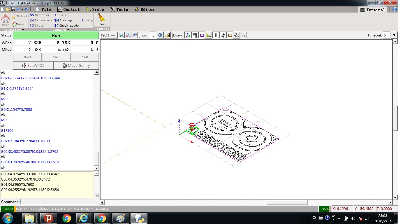Image resolution: width=398 pixels, height=224 pixels.
Task: Toggle the rapid motion display
Action: [x=223, y=35]
